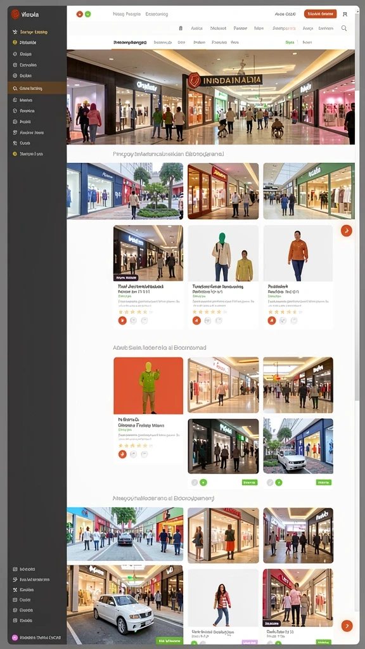Image resolution: width=365 pixels, height=649 pixels.
Task: Open search with the magnifier icon in the navigation row
Action: point(344,28)
